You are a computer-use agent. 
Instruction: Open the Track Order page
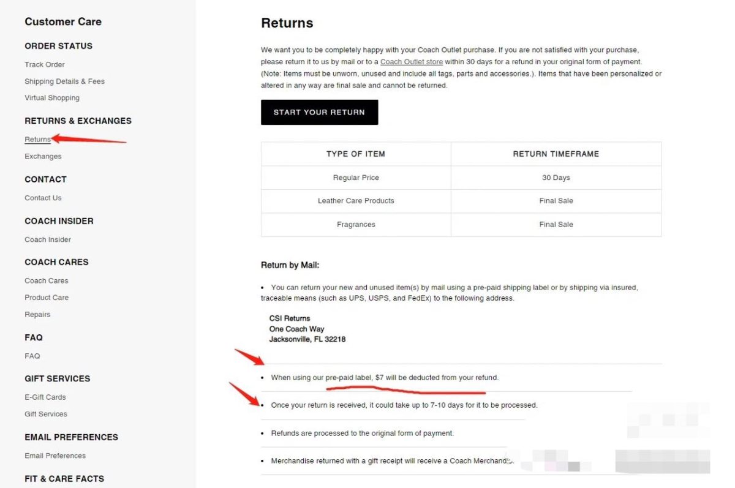click(44, 64)
